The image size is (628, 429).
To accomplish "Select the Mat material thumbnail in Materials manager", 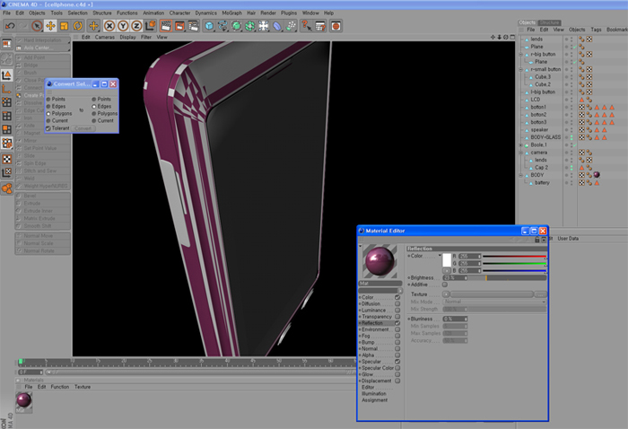I will 23,402.
